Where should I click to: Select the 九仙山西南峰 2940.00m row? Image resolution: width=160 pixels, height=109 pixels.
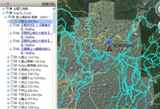33,65
